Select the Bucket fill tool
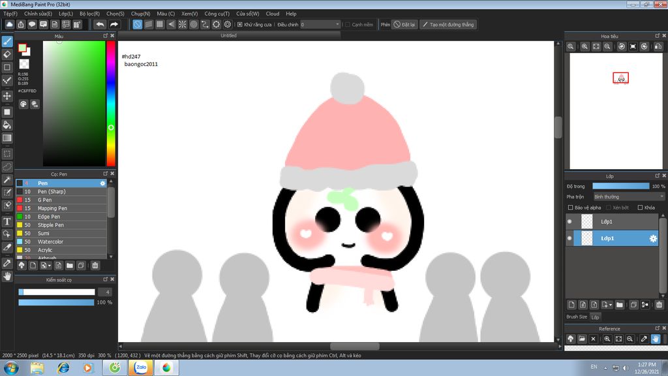Screen dimensions: 668x376 (x=7, y=125)
